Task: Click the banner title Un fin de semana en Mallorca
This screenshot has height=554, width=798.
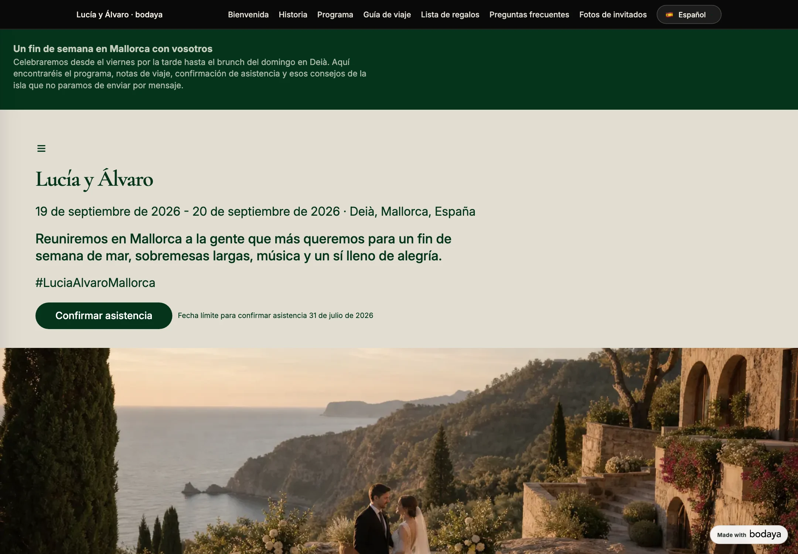Action: (x=113, y=49)
